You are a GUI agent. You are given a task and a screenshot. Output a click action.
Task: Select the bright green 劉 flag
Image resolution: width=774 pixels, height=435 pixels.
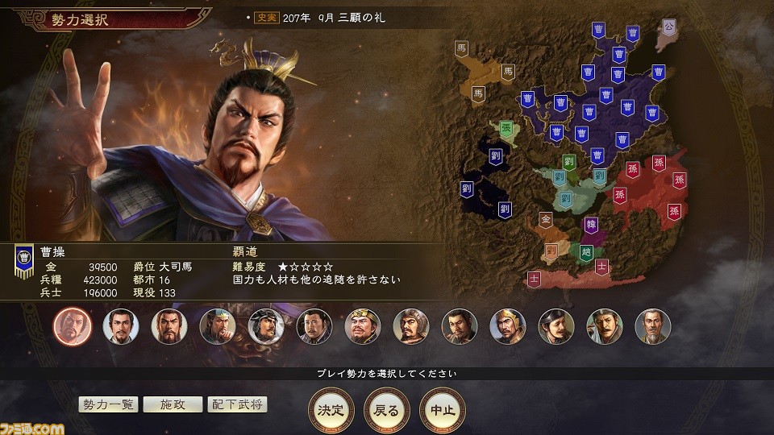click(569, 162)
